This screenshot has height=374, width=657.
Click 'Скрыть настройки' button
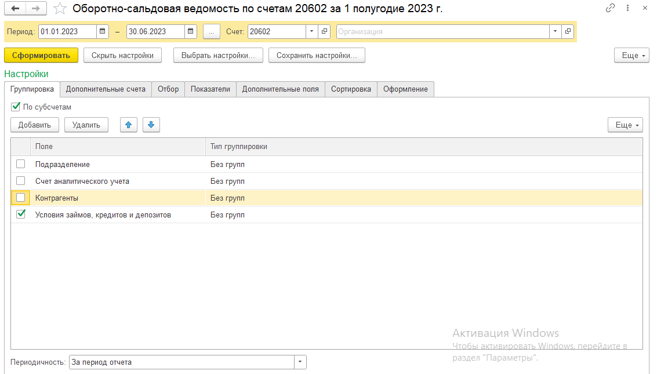pos(122,56)
